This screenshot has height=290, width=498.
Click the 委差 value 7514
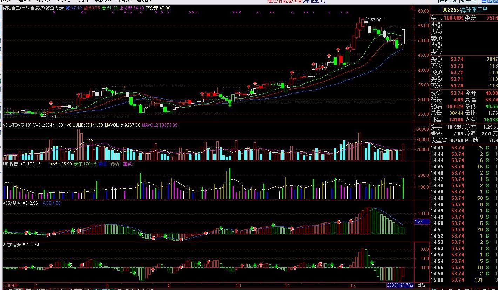click(492, 18)
